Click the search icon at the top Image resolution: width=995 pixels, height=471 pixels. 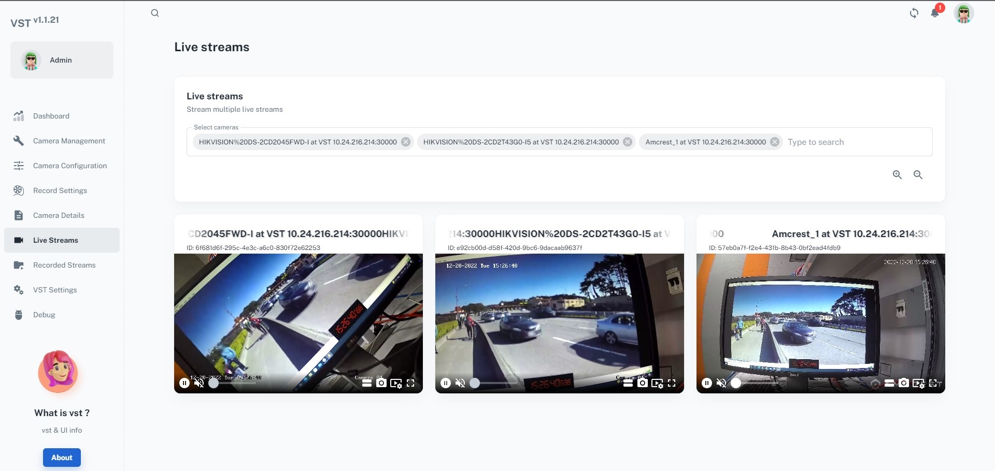click(155, 13)
